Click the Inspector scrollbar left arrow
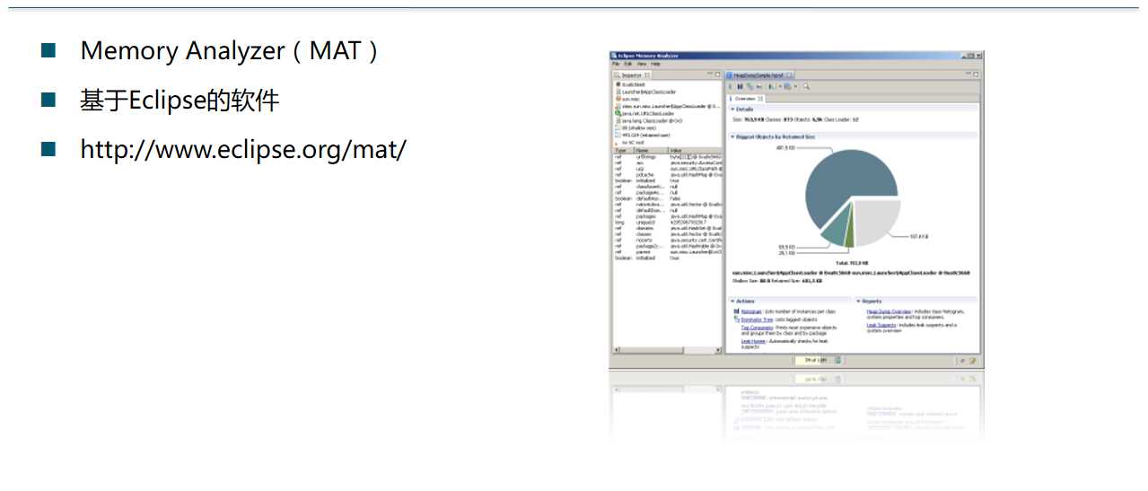 coord(617,350)
